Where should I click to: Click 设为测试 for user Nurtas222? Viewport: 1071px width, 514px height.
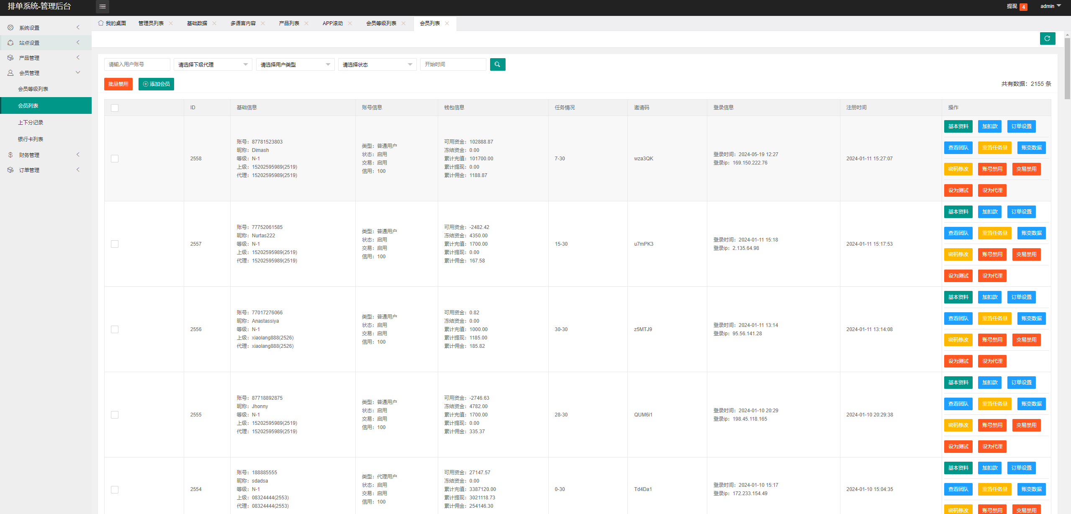[958, 276]
